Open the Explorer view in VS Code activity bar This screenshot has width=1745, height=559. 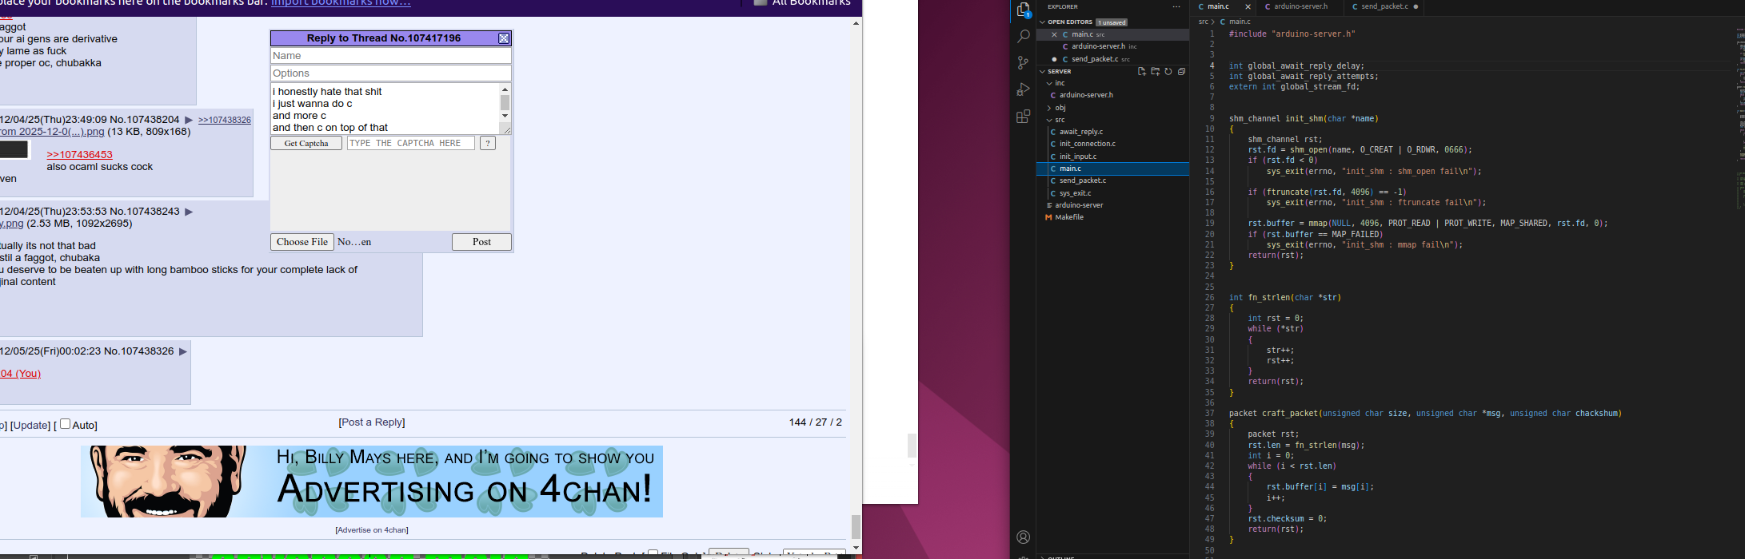[x=1023, y=10]
